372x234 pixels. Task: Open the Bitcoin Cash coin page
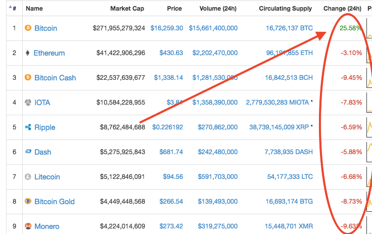55,78
